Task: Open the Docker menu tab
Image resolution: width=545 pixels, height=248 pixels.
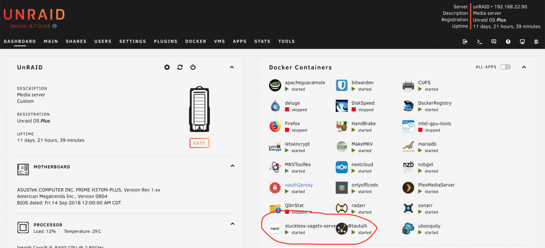Action: click(196, 41)
